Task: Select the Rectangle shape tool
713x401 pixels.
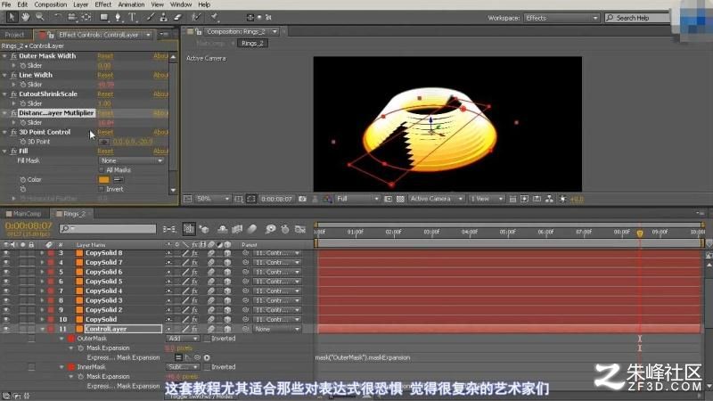Action: 104,17
